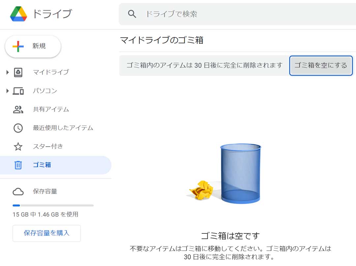This screenshot has height=266, width=356.
Task: Click the blue trash can icon
Action: 18,165
